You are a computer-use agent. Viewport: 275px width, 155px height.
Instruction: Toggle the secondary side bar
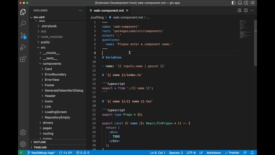[246, 3]
